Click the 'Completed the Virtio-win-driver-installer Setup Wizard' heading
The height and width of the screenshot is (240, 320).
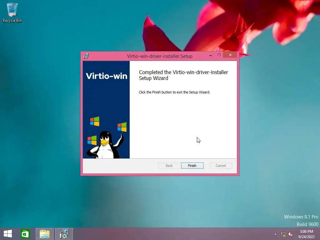(183, 75)
